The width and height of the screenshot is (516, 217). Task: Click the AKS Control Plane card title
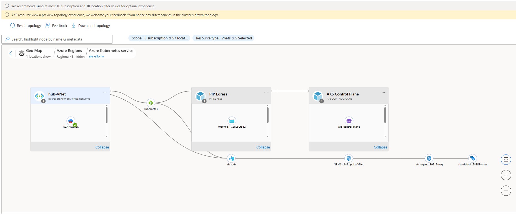pyautogui.click(x=343, y=94)
